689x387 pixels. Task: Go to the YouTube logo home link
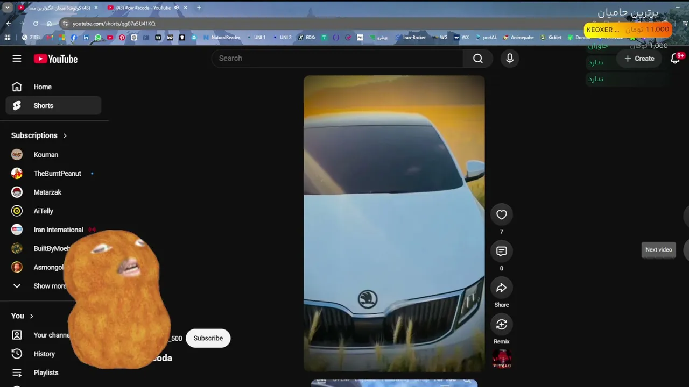coord(55,59)
